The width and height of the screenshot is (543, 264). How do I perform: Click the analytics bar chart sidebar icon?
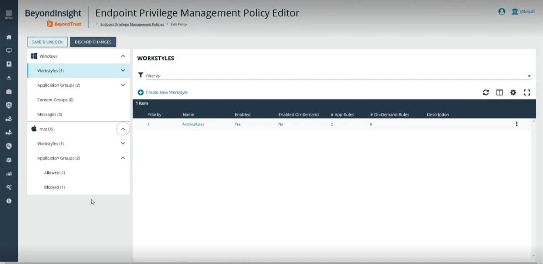(9, 174)
